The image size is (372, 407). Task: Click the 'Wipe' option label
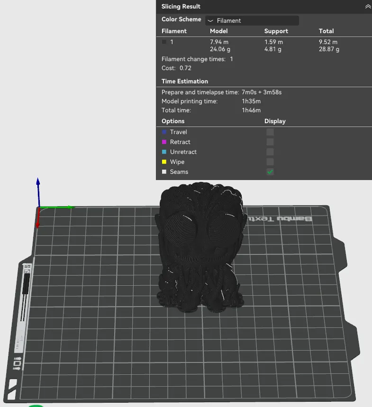coord(177,162)
